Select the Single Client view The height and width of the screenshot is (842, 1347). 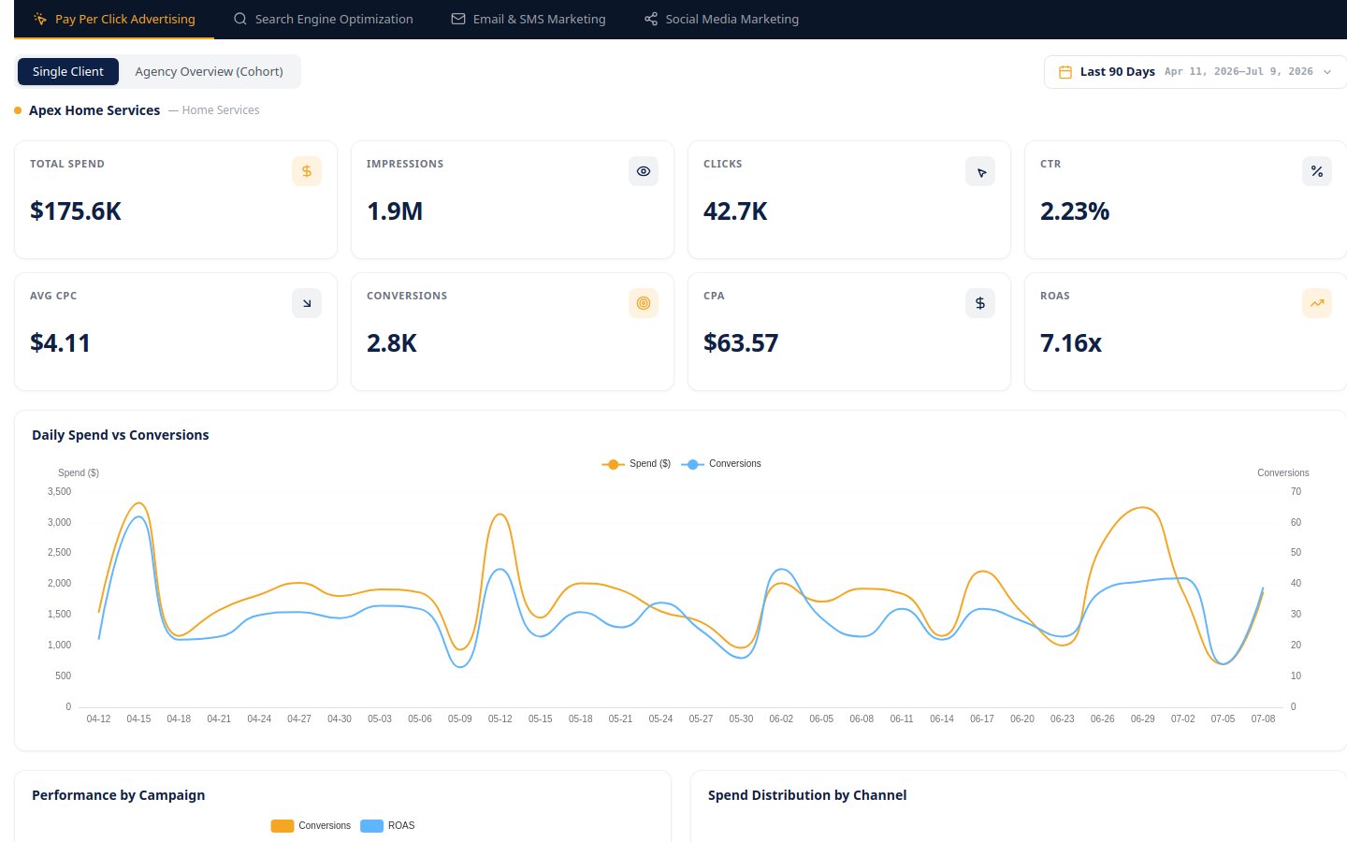click(x=68, y=72)
